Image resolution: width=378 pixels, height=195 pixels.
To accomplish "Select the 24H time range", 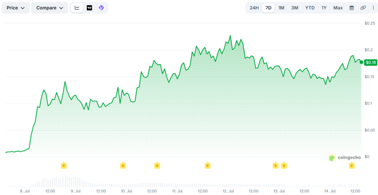I will tap(254, 8).
